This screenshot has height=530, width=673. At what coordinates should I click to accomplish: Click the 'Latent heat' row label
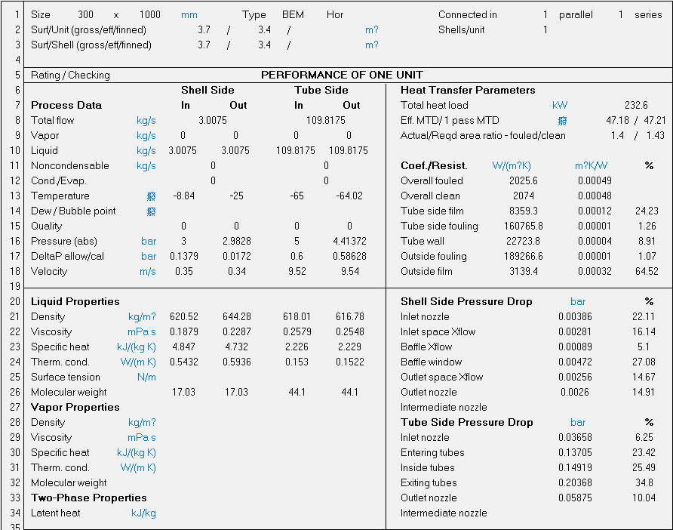(x=55, y=513)
